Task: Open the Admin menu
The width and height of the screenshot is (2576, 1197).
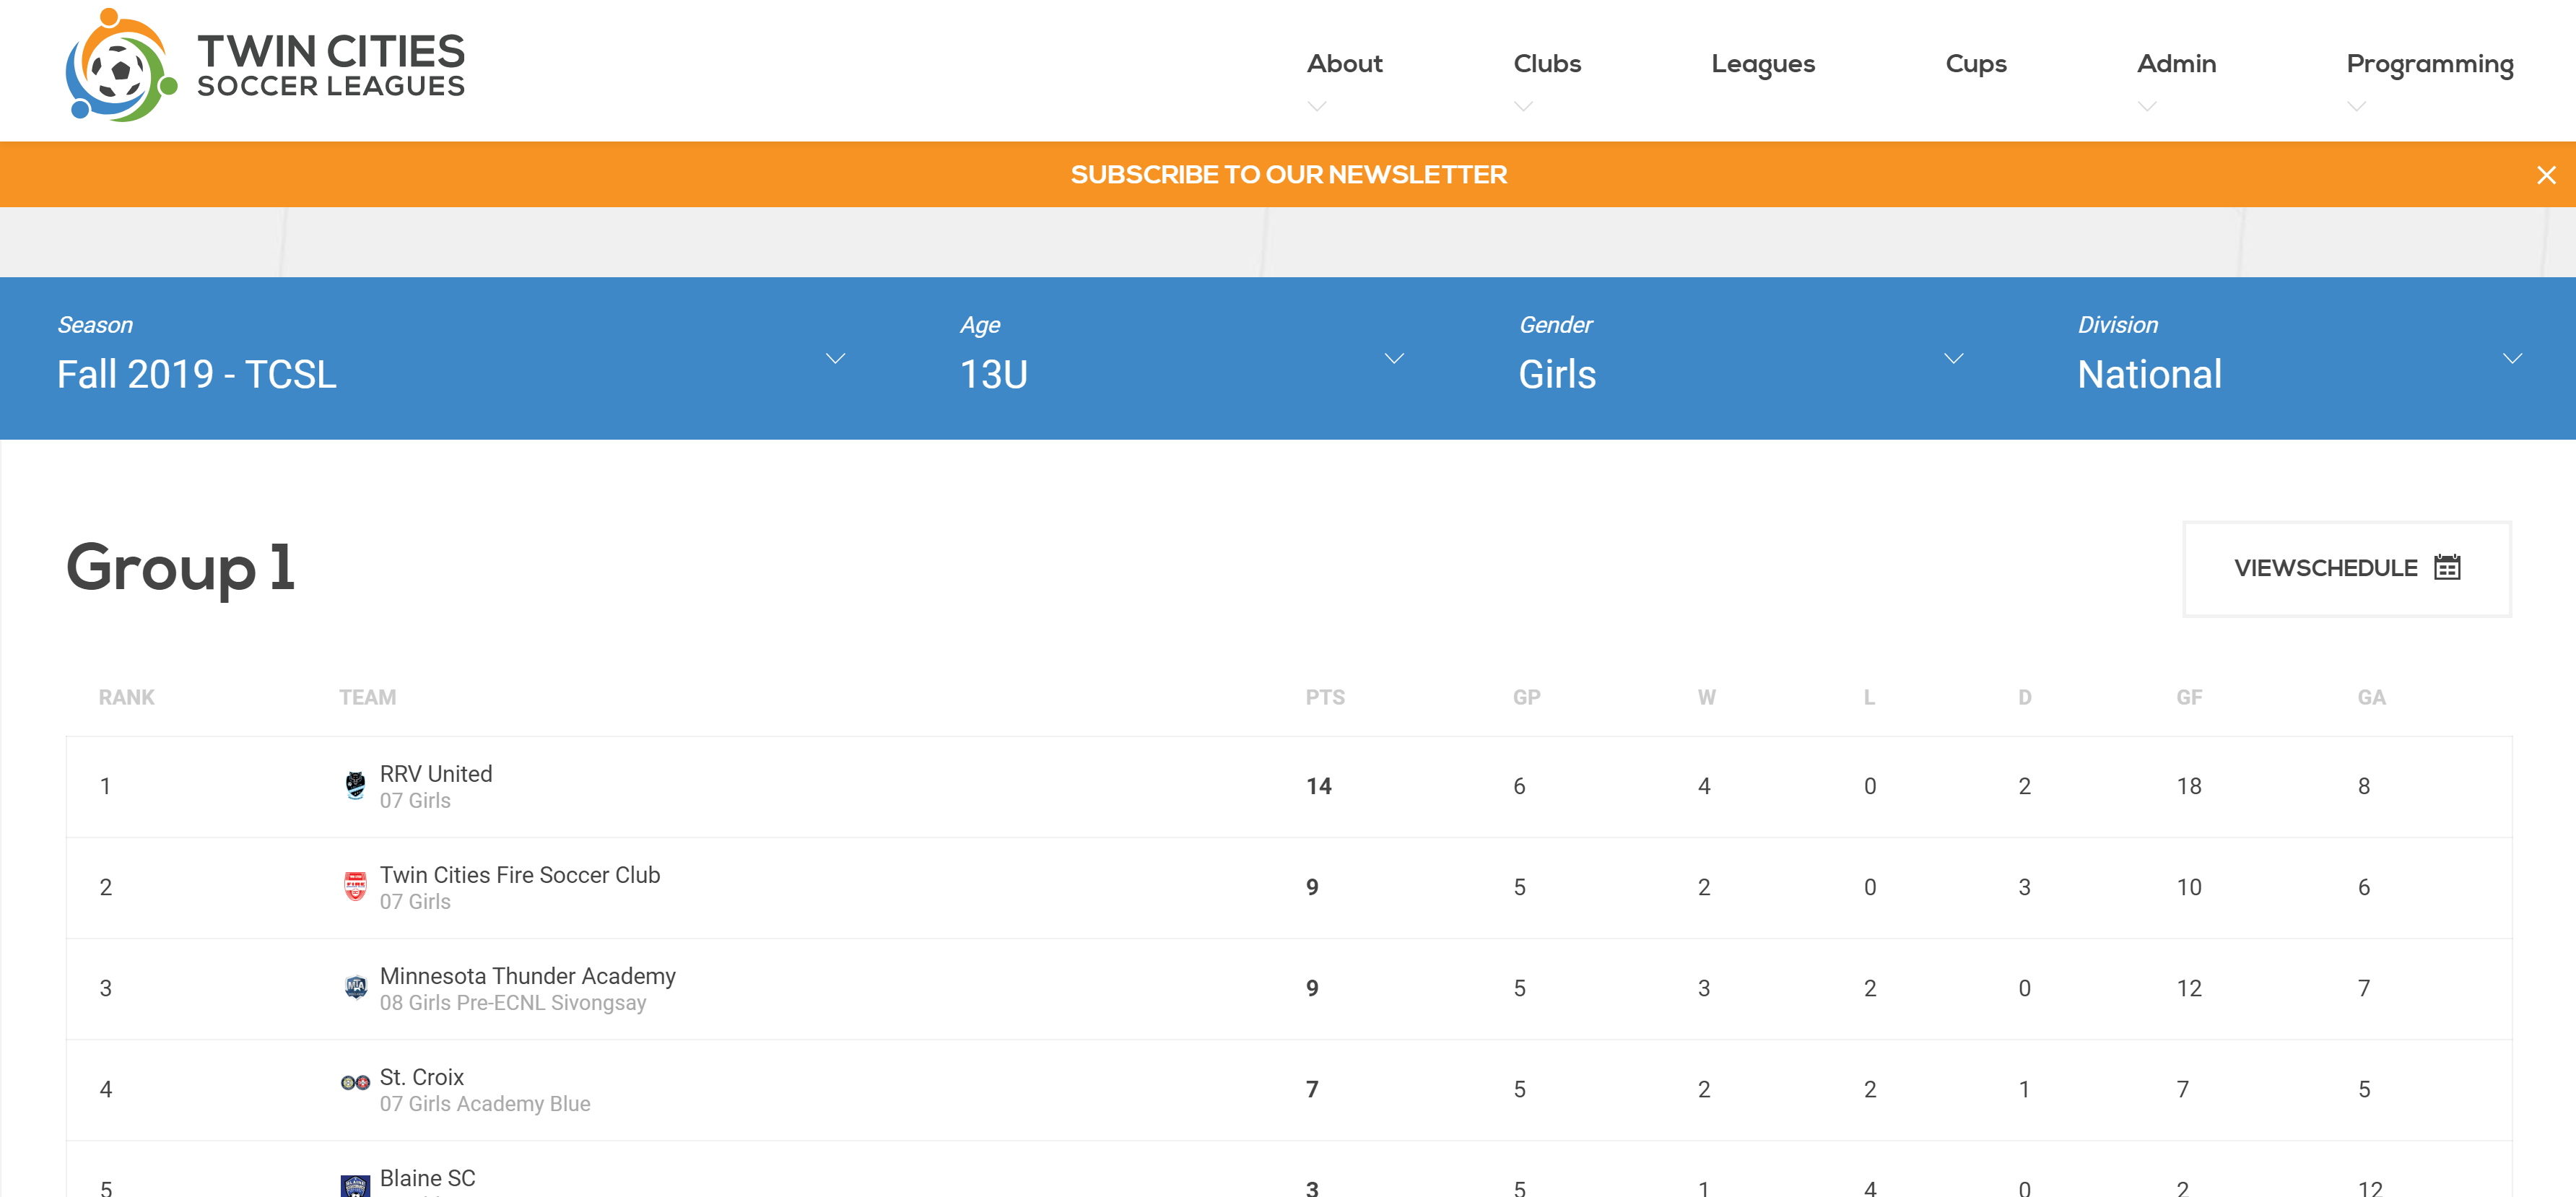Action: [2176, 64]
